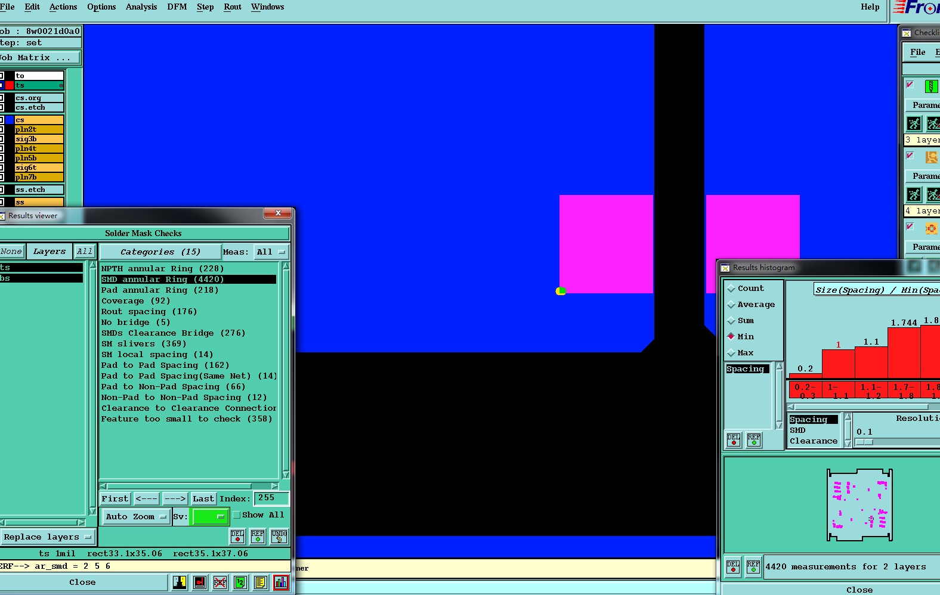Click REF icon at histogram window bottom
This screenshot has height=595, width=940.
(x=753, y=567)
